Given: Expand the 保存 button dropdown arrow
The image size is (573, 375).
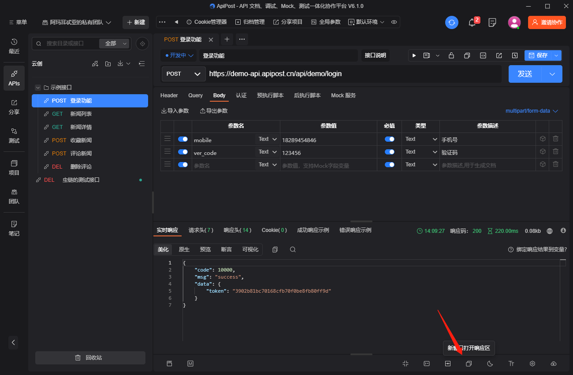Looking at the screenshot, I should (x=556, y=55).
